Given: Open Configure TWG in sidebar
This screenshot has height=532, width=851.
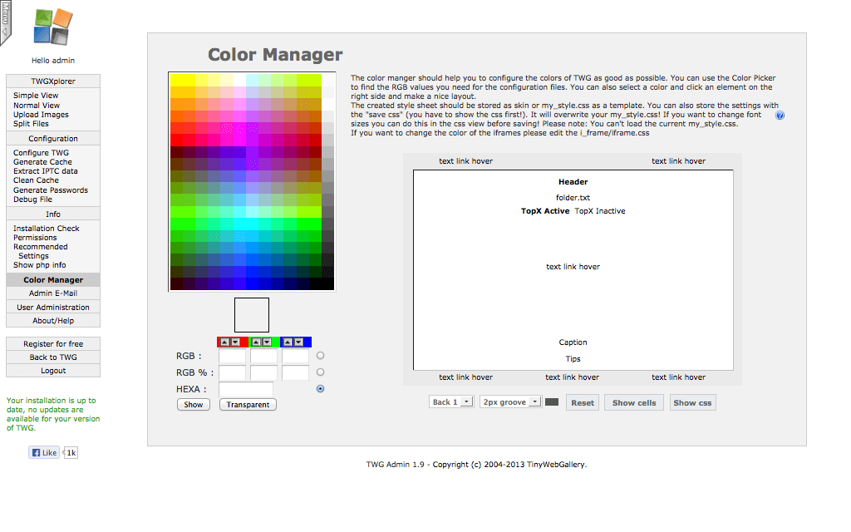Looking at the screenshot, I should [x=41, y=153].
